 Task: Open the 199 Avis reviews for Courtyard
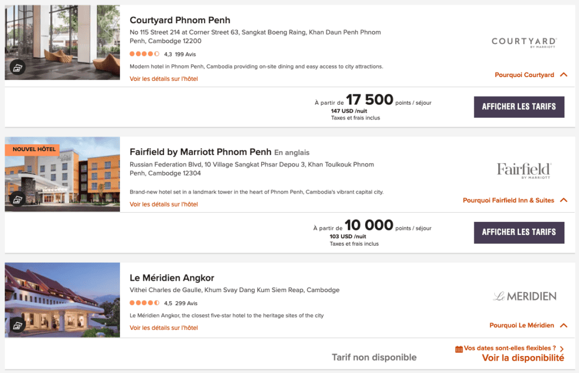(184, 54)
